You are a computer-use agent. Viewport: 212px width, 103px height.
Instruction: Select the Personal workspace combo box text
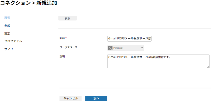coord(118,48)
